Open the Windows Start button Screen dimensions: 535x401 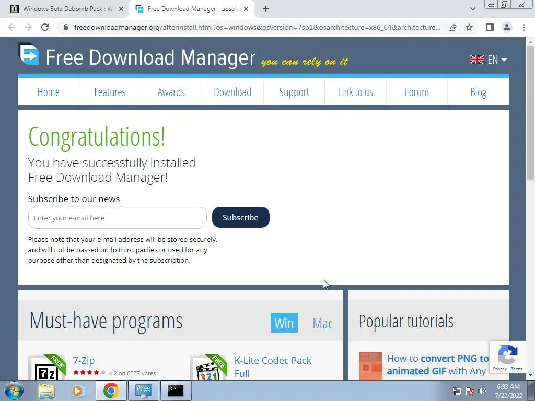[14, 391]
